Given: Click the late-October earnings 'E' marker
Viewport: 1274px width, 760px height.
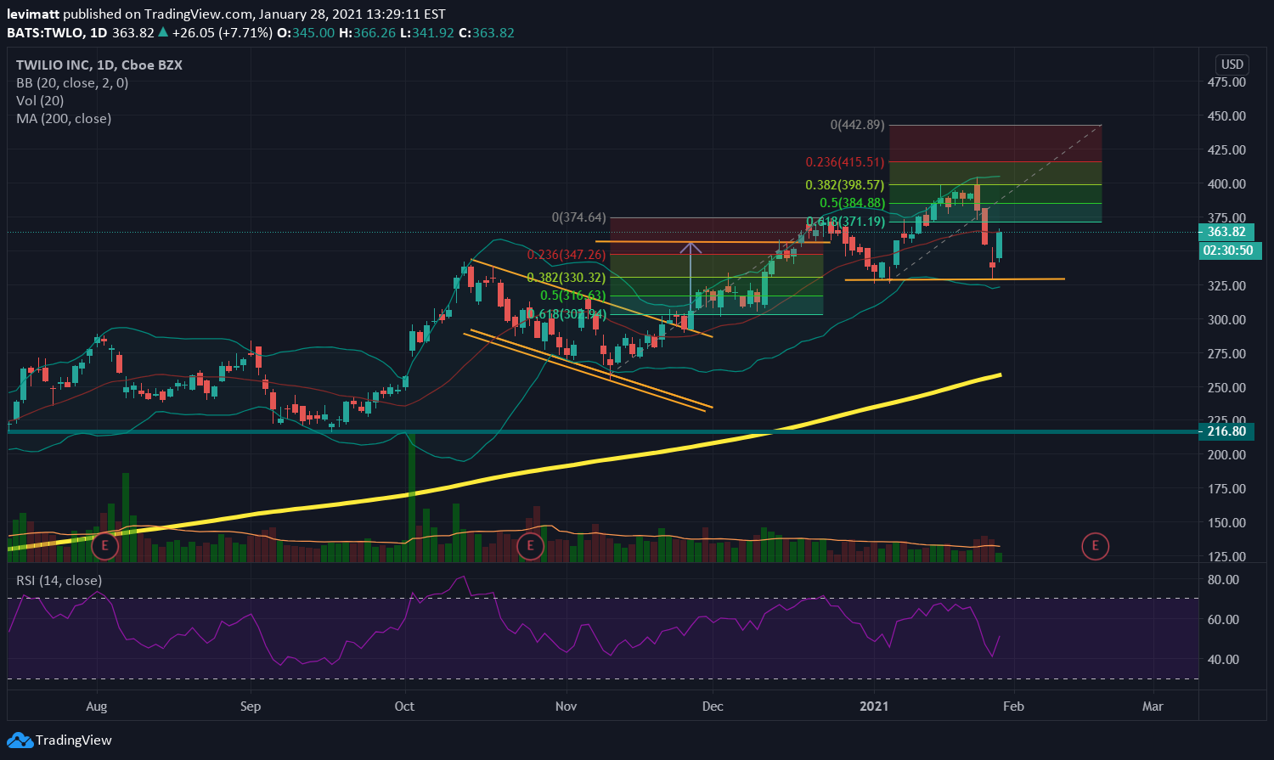Looking at the screenshot, I should tap(531, 545).
